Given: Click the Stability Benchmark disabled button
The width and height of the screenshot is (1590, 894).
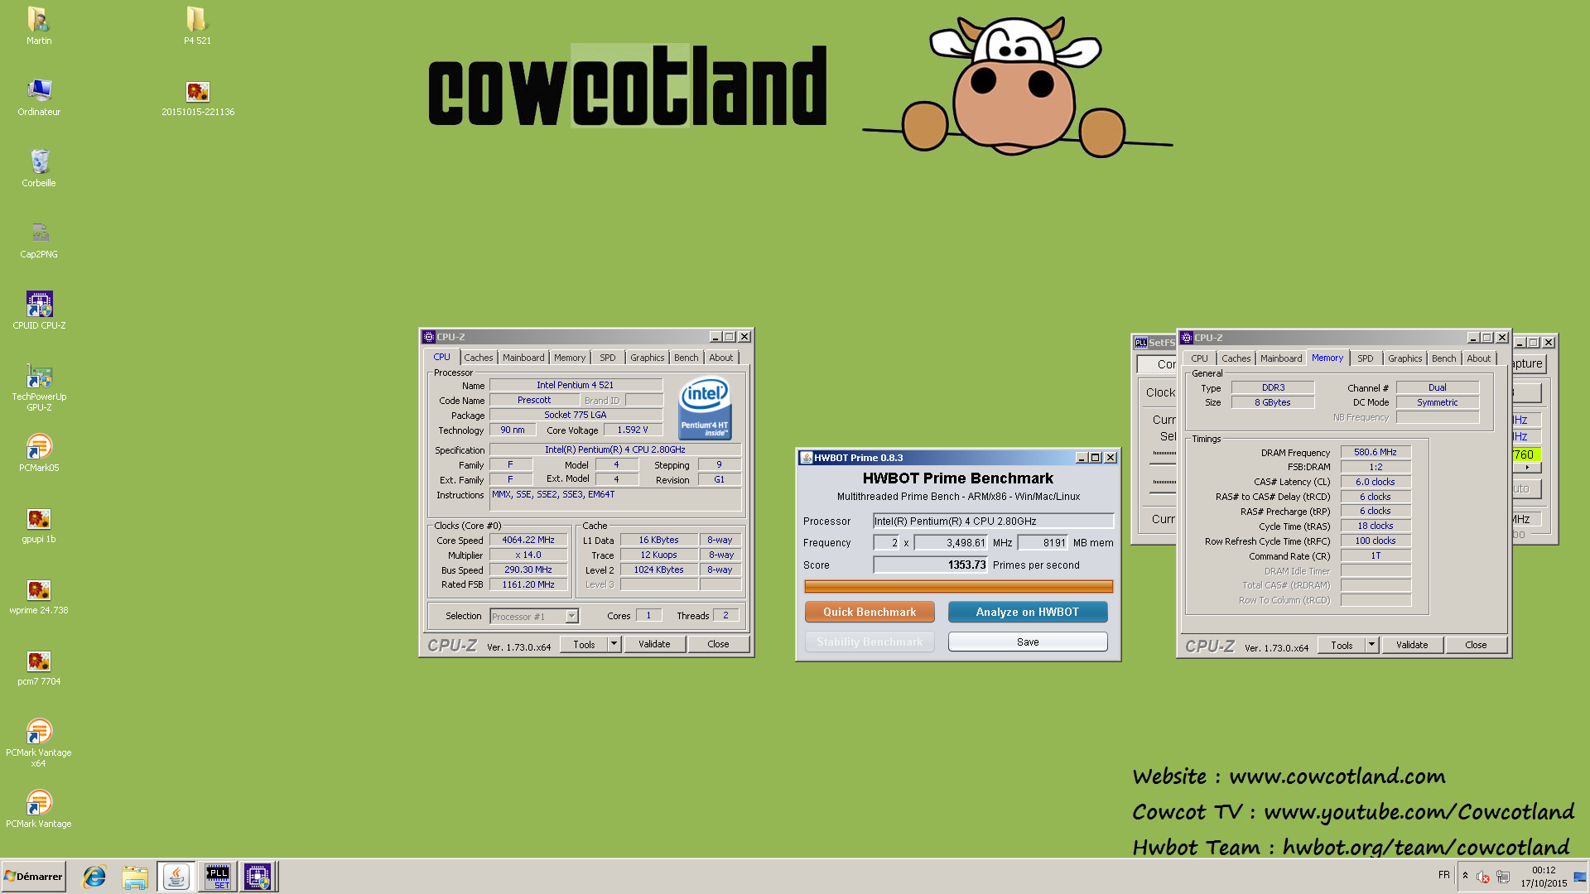Looking at the screenshot, I should pos(870,642).
